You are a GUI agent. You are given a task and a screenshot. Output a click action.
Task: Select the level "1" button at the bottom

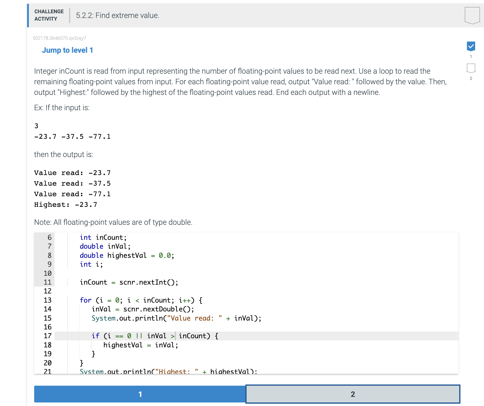click(140, 394)
